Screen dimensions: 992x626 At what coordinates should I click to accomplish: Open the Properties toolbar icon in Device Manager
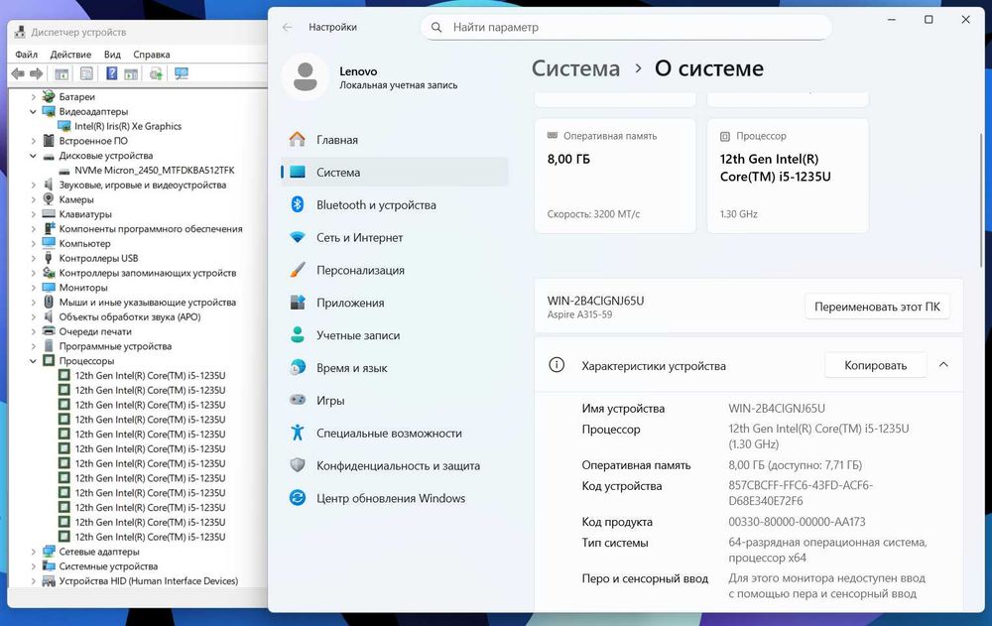click(86, 74)
